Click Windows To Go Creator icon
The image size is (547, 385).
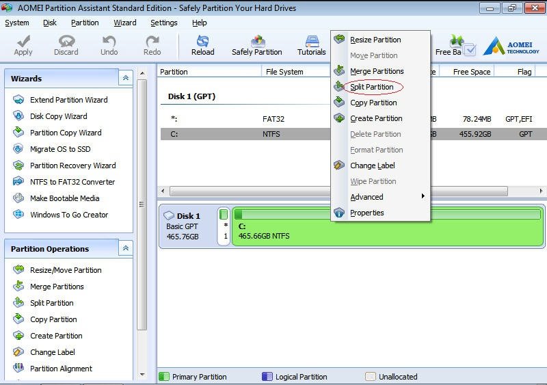pos(18,214)
